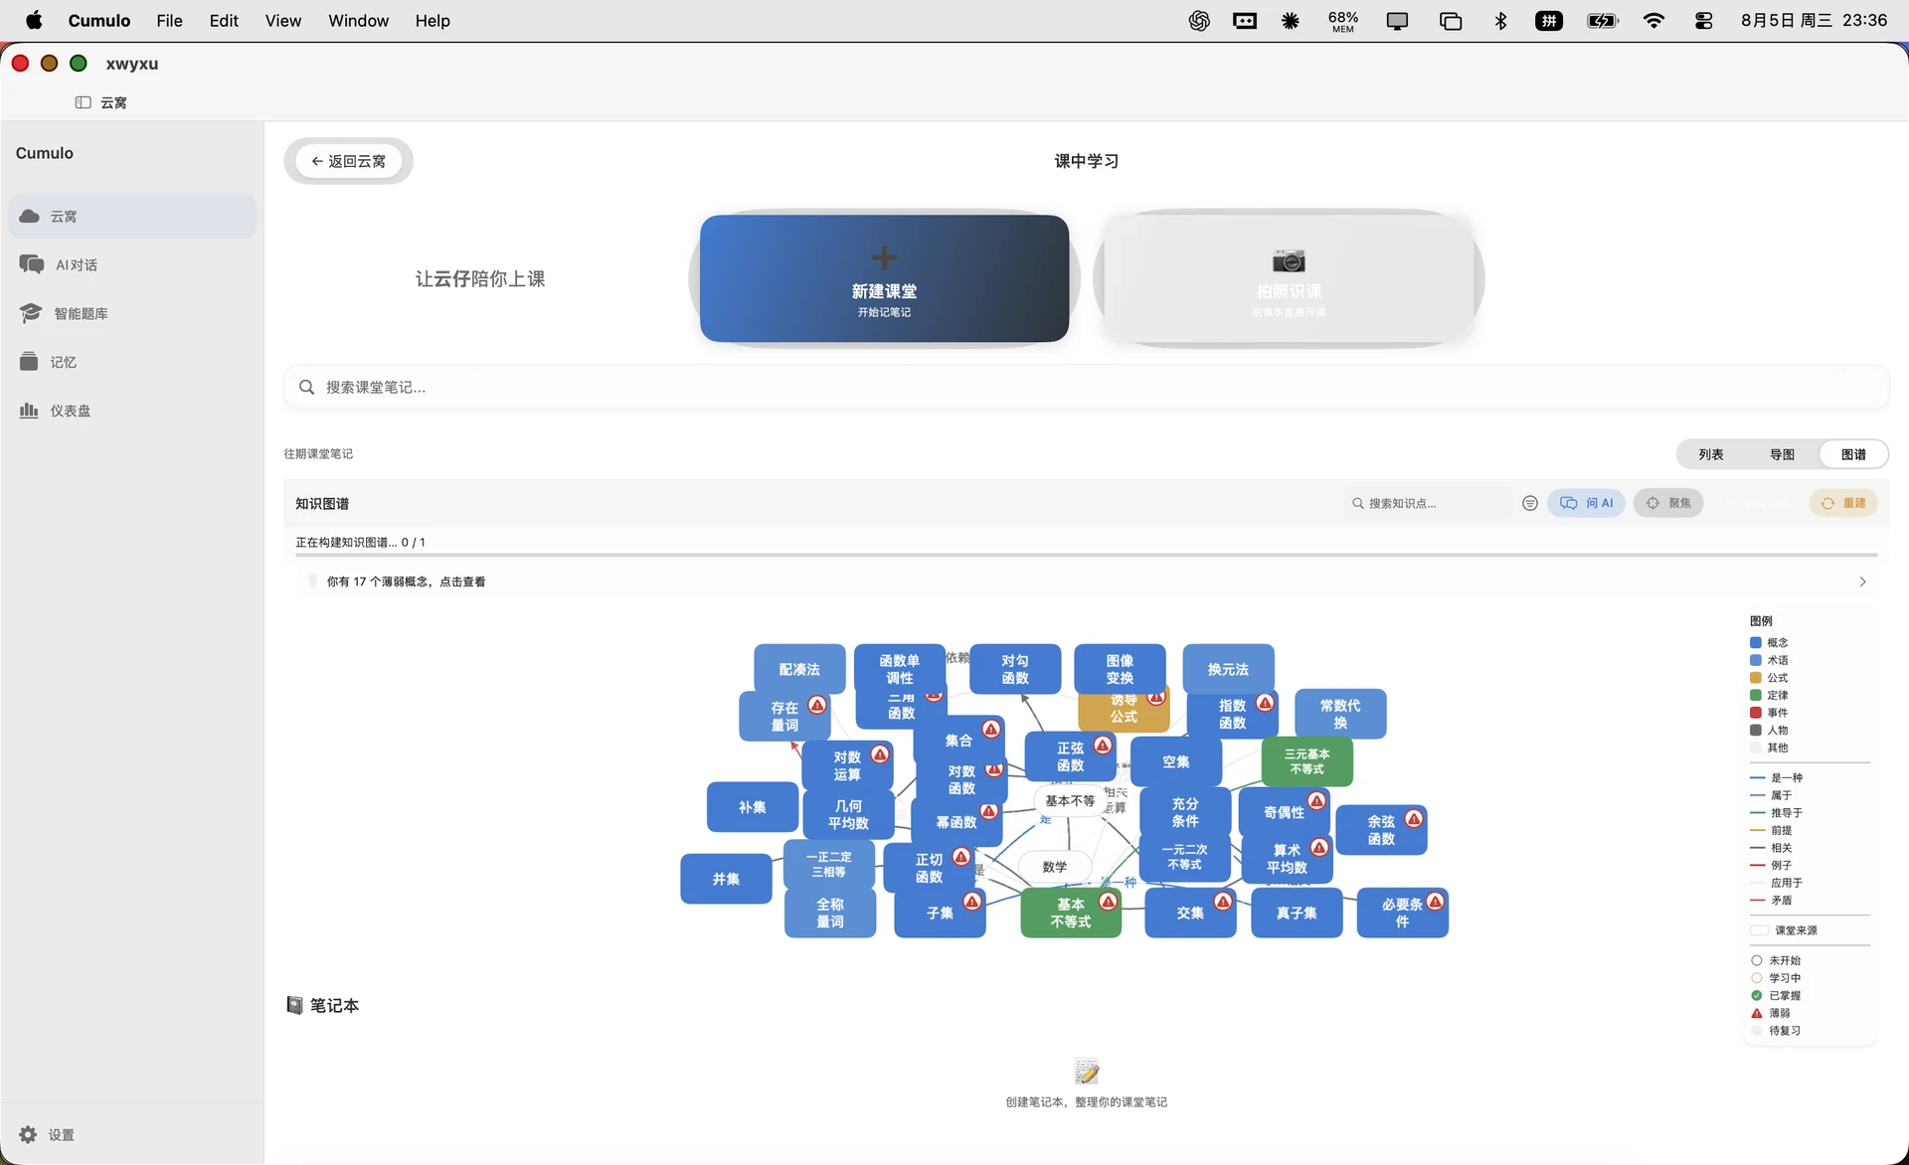
Task: Focus the 搜索课堂笔记 search field
Action: click(1086, 387)
